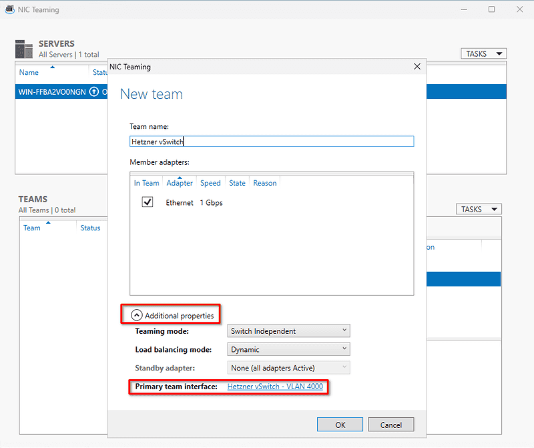534x448 pixels.
Task: Click the up-arrow status icon next to WIN-FFBA2VO0NGN
Action: tap(94, 91)
